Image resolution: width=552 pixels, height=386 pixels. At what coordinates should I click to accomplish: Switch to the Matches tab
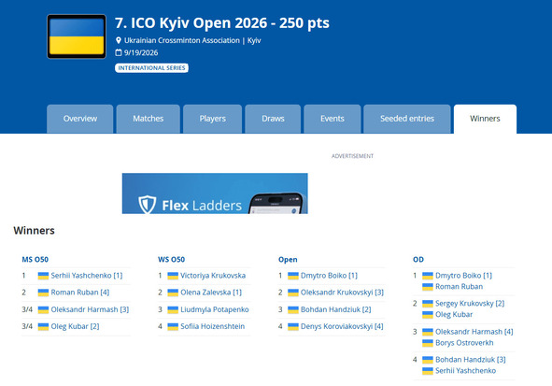[x=149, y=119]
